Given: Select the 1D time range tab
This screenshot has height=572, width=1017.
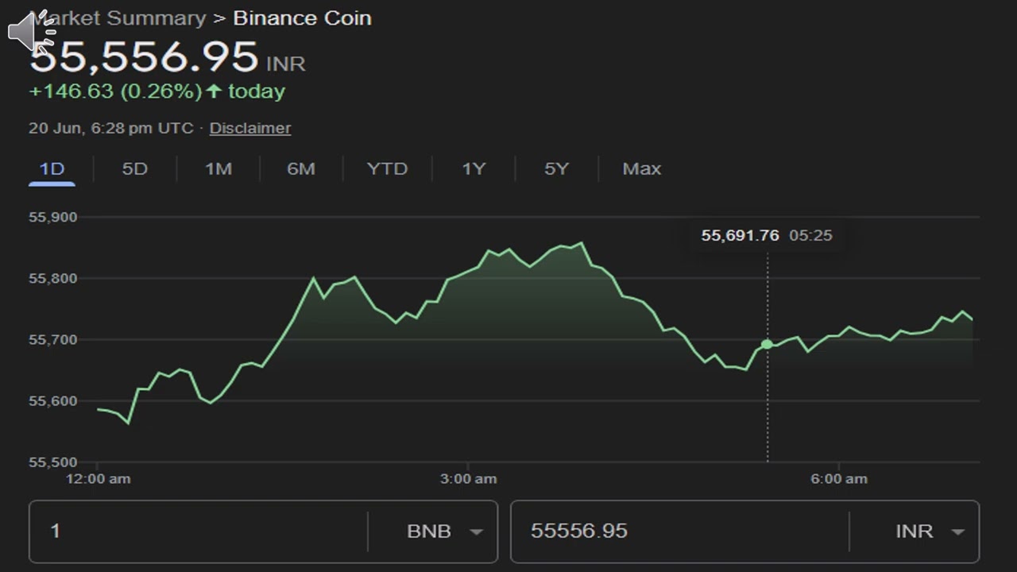Looking at the screenshot, I should point(52,168).
